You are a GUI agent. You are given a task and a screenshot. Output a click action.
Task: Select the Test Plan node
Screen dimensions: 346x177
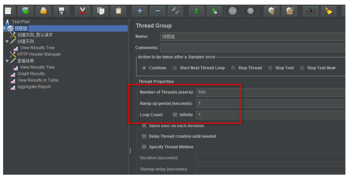[x=21, y=22]
